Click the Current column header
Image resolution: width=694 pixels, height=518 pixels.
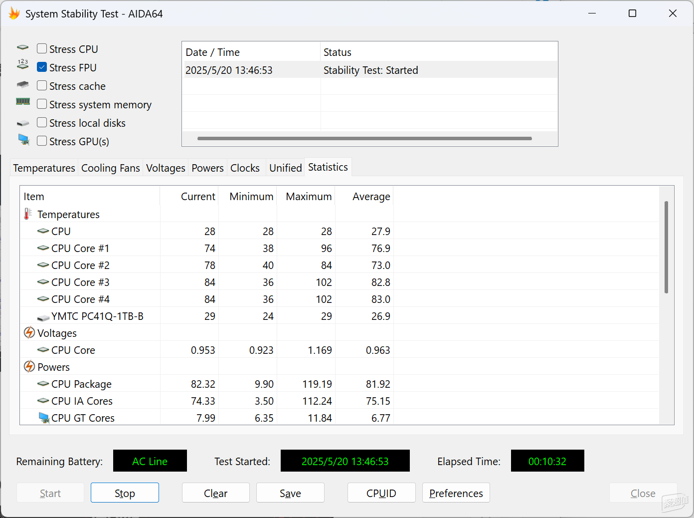(189, 197)
